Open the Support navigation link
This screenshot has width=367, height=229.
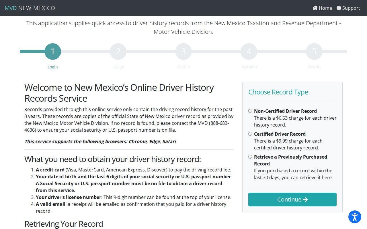[x=348, y=8]
